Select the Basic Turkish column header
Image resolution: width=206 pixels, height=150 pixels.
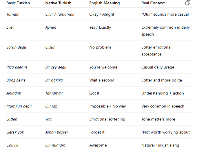click(x=18, y=3)
